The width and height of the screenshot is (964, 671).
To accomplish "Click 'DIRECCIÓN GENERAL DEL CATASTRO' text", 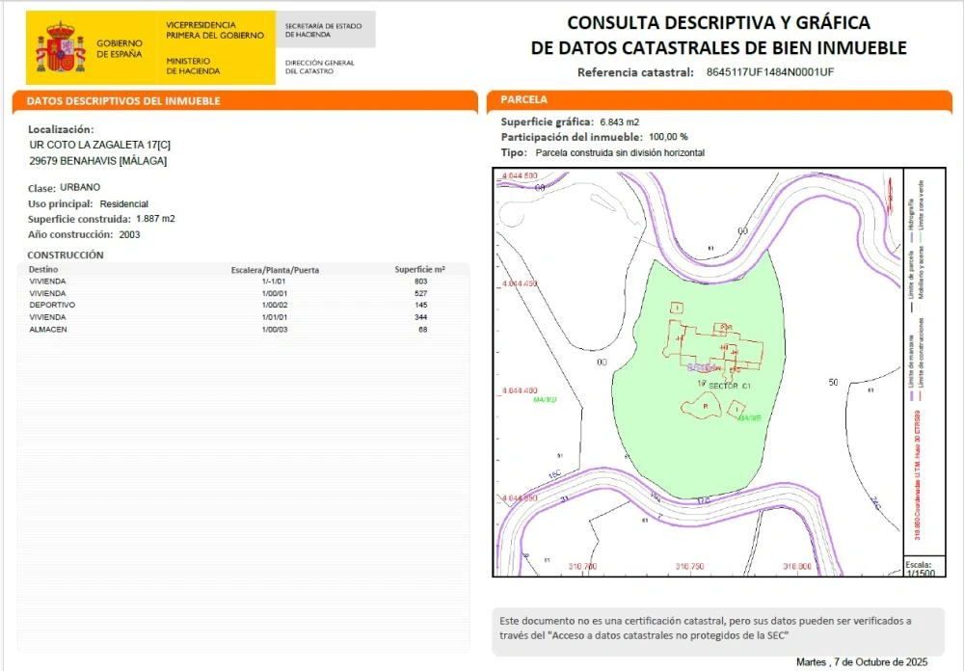I will (x=320, y=67).
